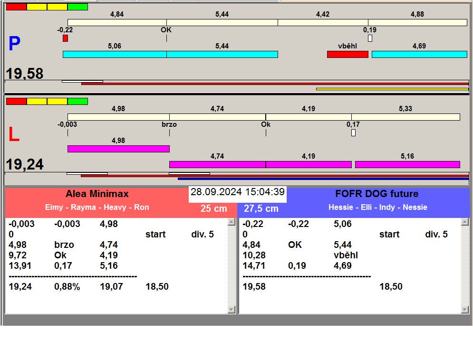This screenshot has height=340, width=473.
Task: Click the red vběhl fault bar
Action: click(x=348, y=54)
